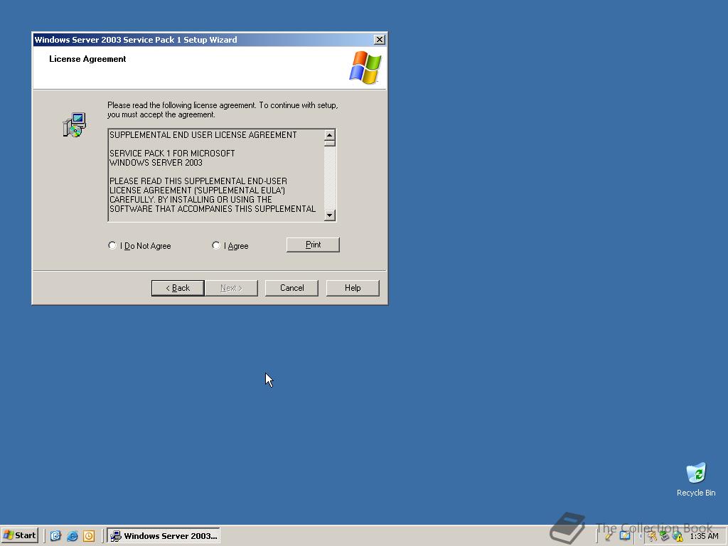Open the Recycle Bin on the desktop
Viewport: 728px width, 546px height.
pyautogui.click(x=695, y=480)
